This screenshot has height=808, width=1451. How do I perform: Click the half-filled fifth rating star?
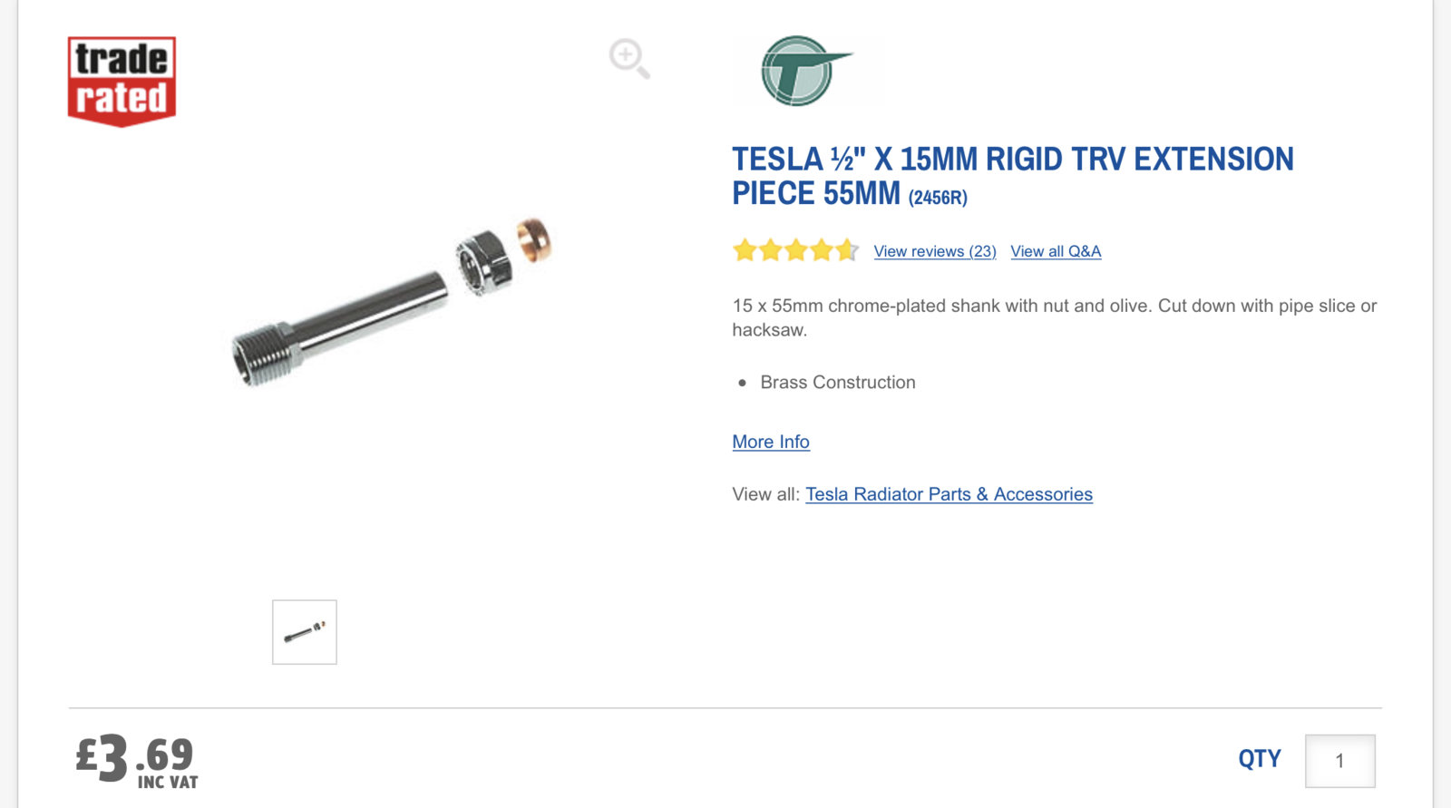(847, 250)
